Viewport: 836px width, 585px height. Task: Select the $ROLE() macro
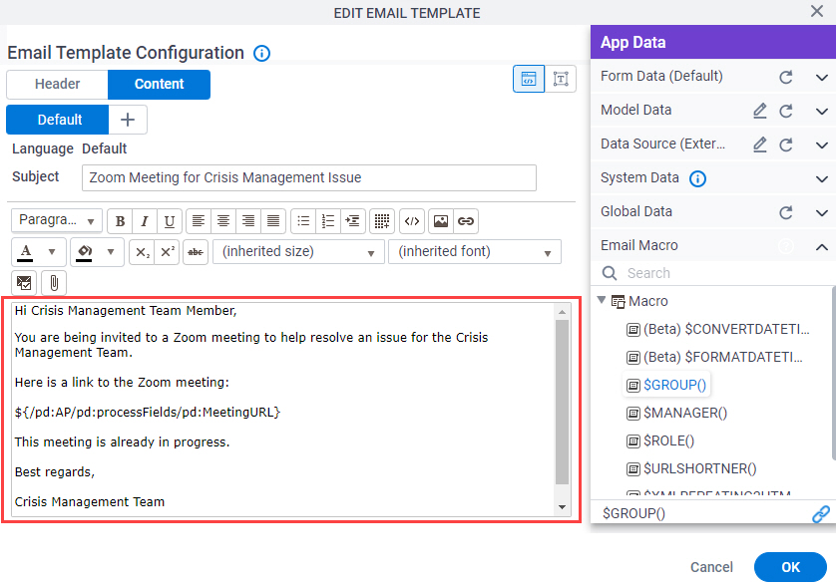coord(660,440)
